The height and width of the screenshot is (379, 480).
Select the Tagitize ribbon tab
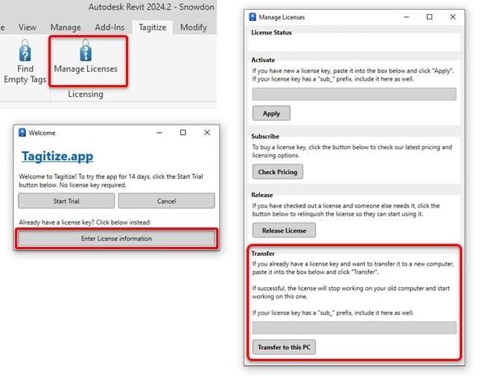[152, 28]
